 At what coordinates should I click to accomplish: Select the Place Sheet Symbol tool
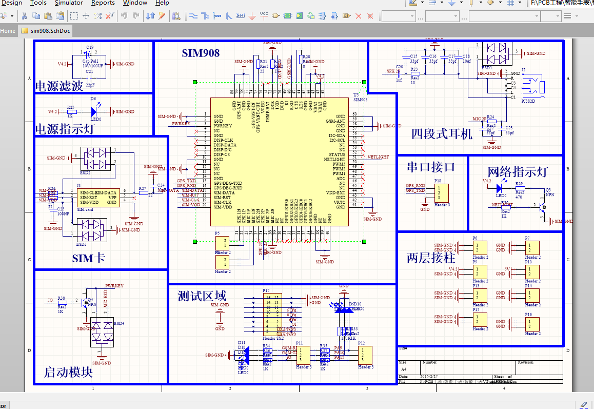coord(288,16)
